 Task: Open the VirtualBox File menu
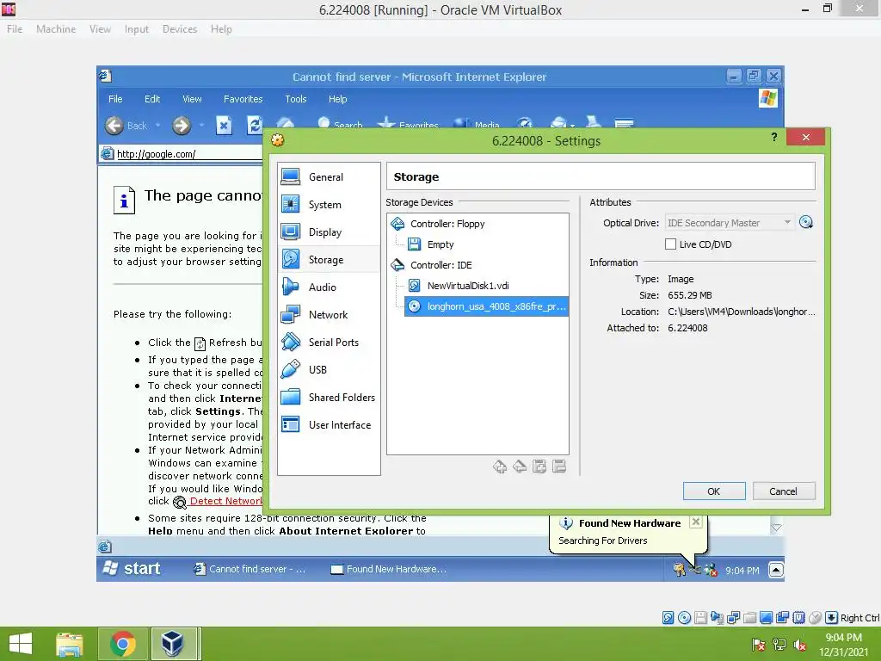point(15,29)
